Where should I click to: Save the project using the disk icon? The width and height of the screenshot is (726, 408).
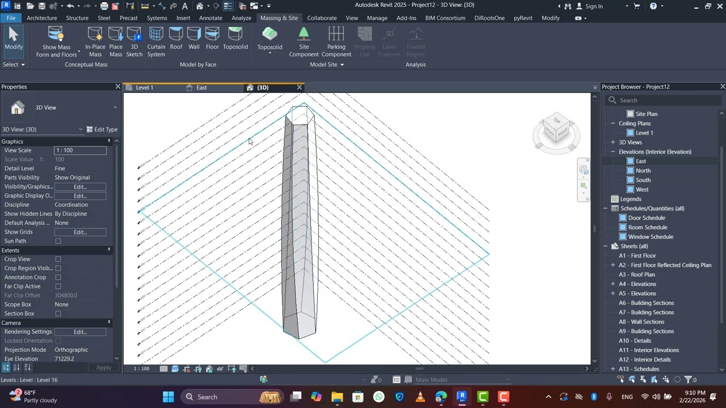click(x=43, y=6)
